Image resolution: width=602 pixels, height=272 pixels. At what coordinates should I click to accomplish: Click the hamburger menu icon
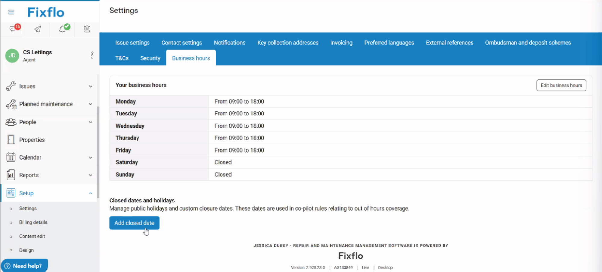[11, 12]
